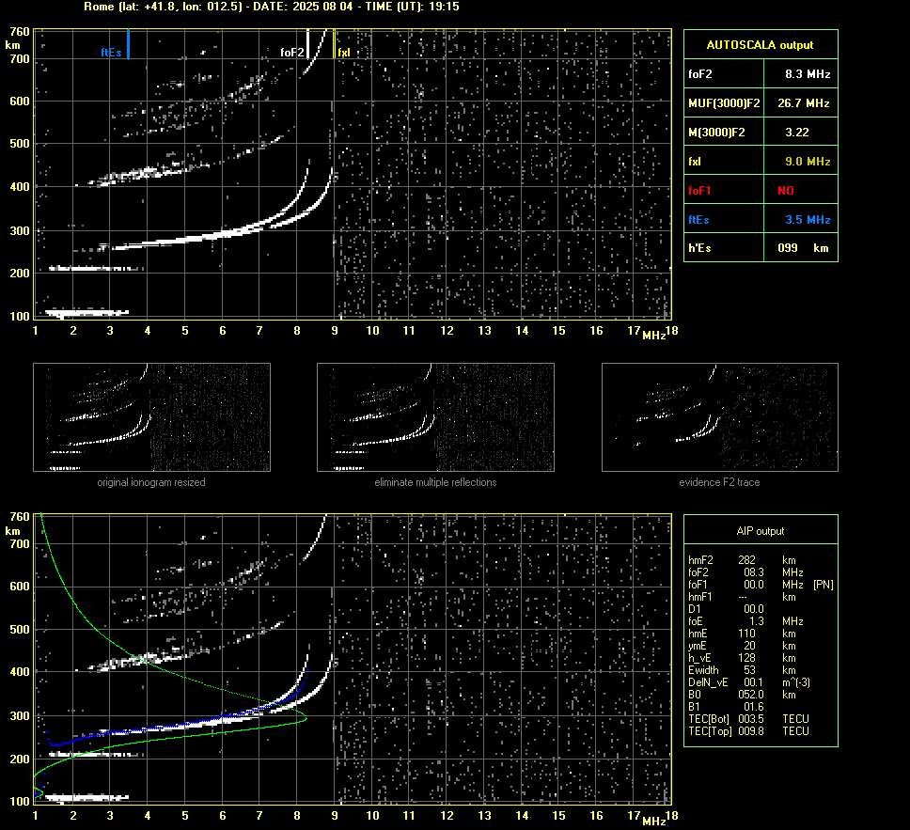Click the hmF2 282 km entry
Screen dimensions: 910x830
(x=742, y=560)
